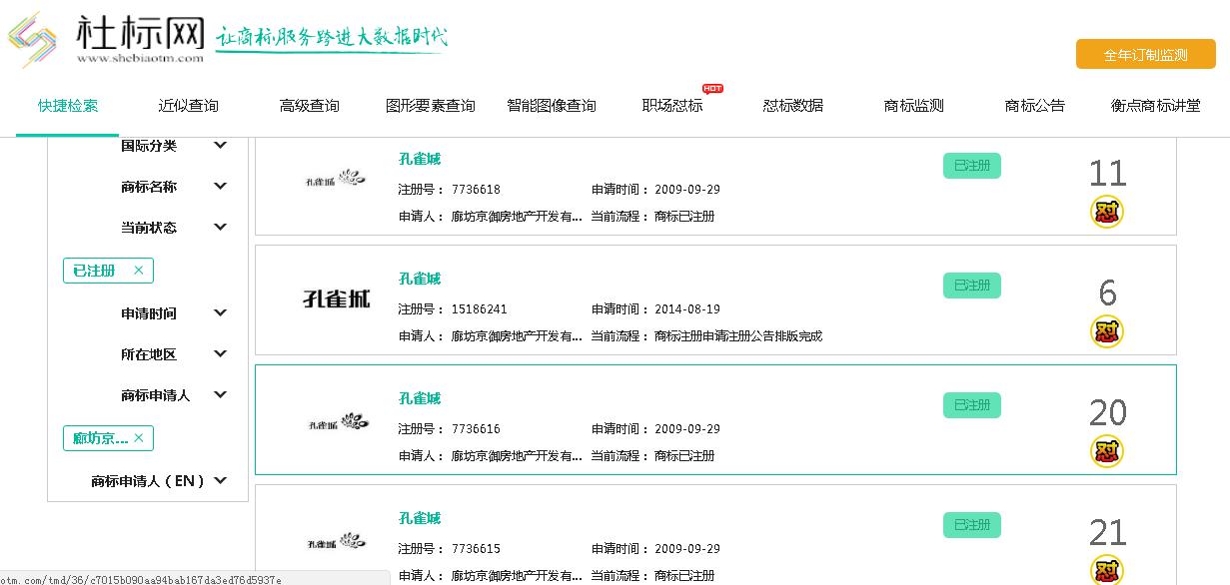Open the 怼标数据 section
Viewport: 1230px width, 585px height.
pos(791,105)
